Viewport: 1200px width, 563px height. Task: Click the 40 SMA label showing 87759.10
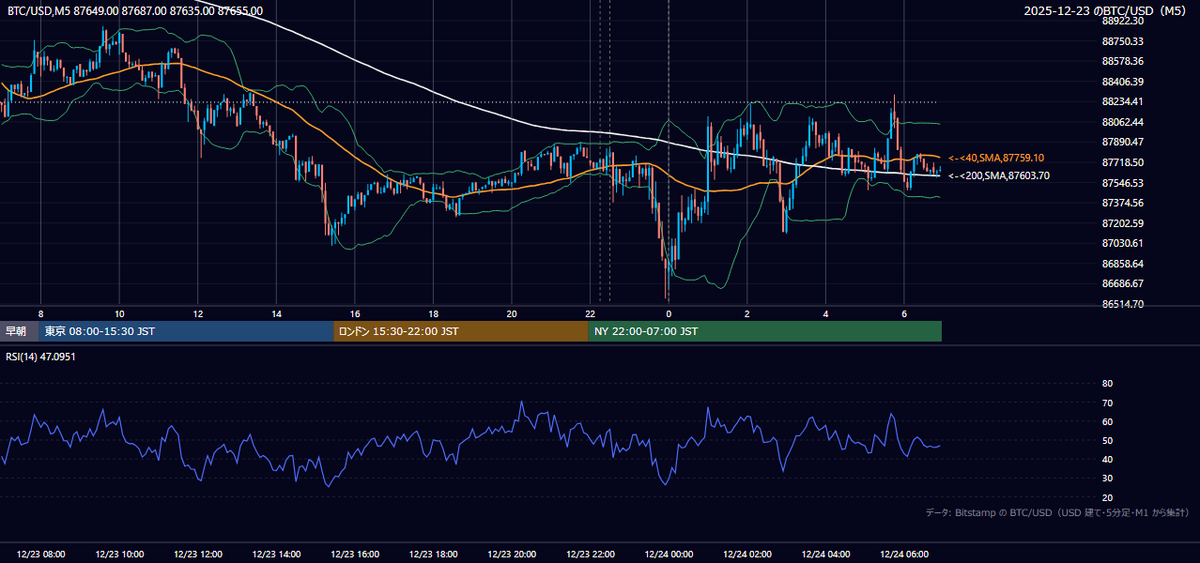tap(996, 158)
